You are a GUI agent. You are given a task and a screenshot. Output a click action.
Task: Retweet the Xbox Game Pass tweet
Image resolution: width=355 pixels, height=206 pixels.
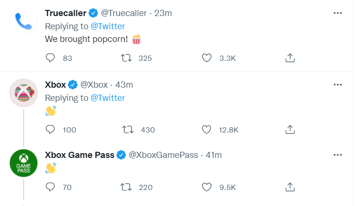[127, 187]
